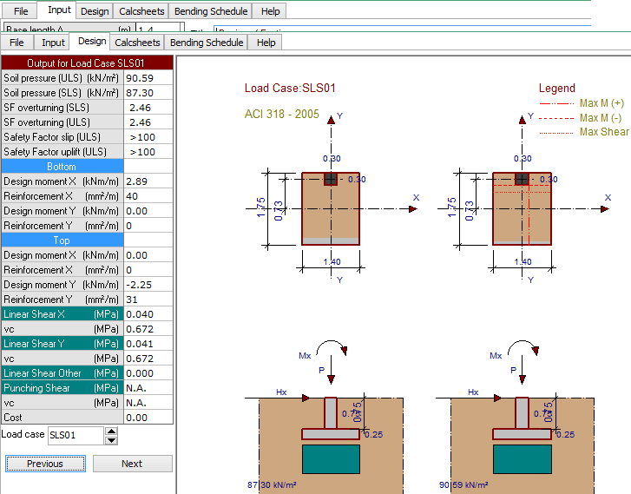Click the Max M (-) legend entry
Viewport: 631px width, 494px height.
601,118
